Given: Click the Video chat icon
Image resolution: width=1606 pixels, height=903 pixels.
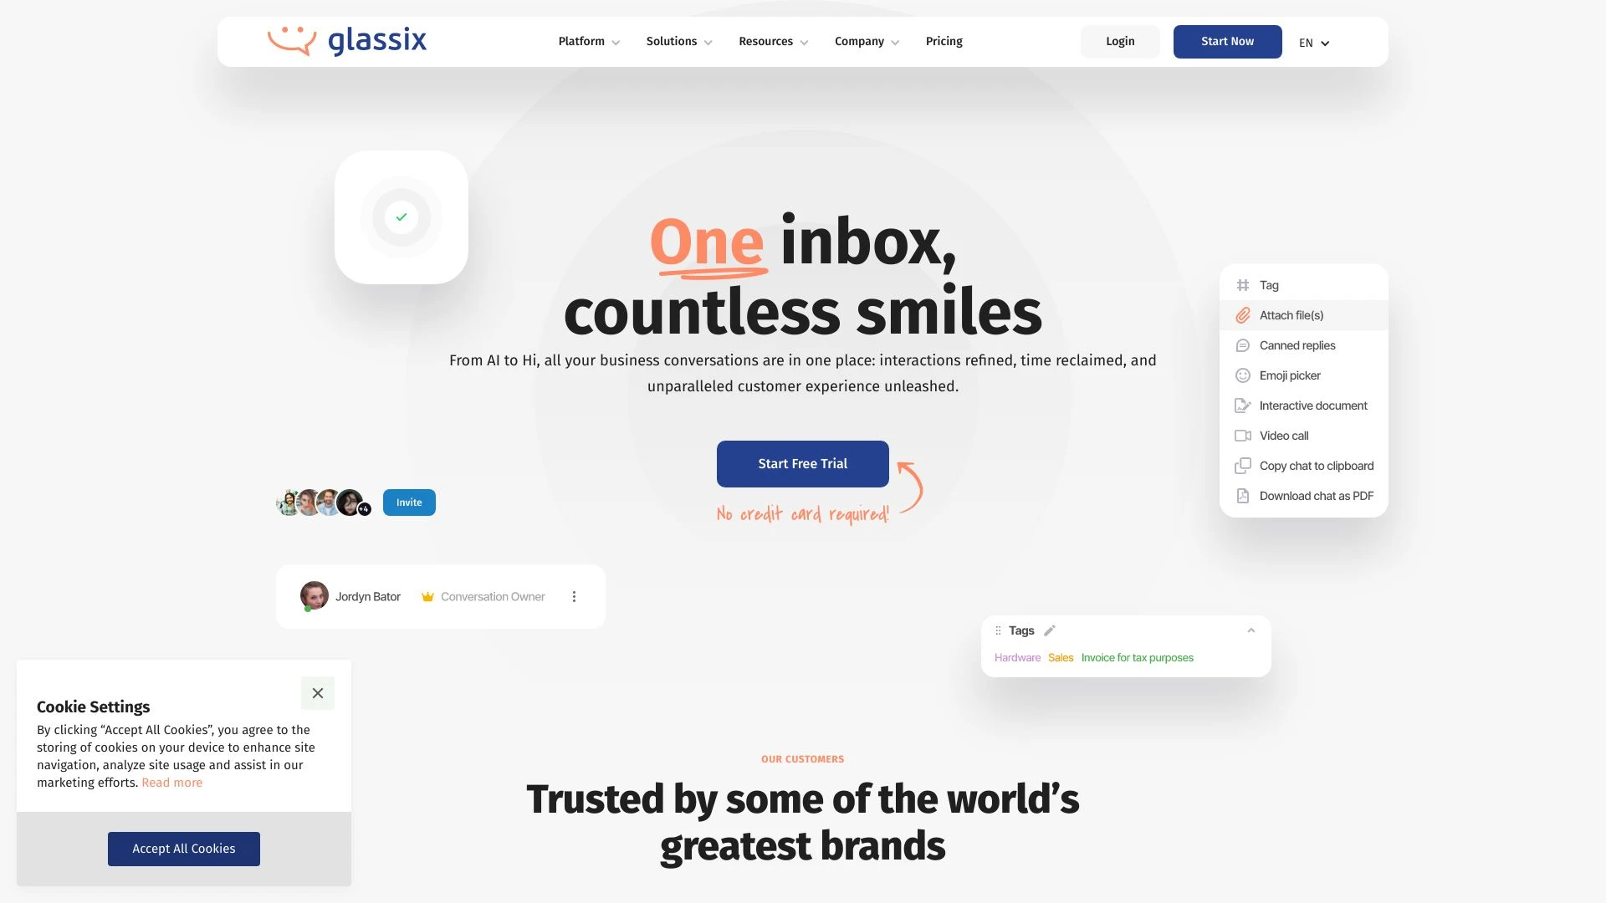Looking at the screenshot, I should (1241, 436).
